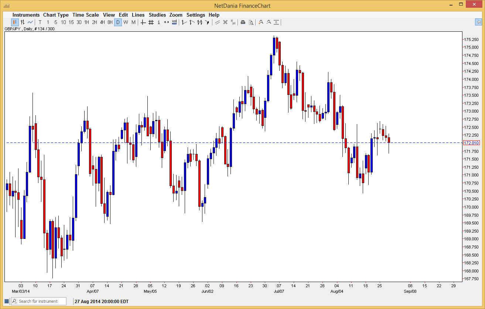Select the 8H time scale

click(x=110, y=23)
